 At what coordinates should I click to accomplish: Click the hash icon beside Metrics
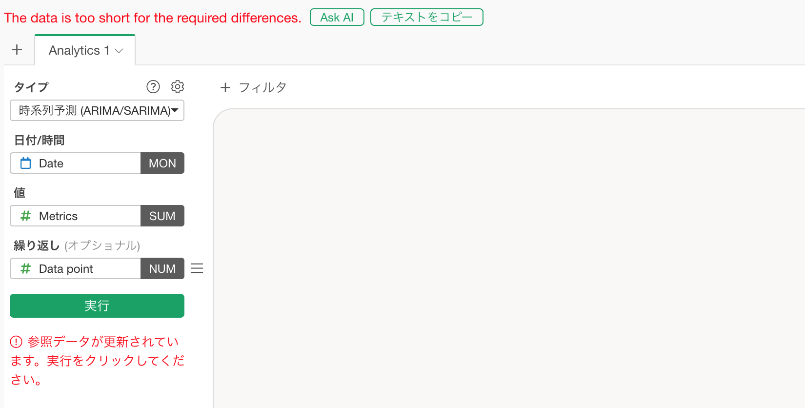[26, 216]
